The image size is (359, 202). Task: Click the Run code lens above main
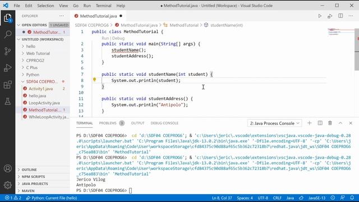pos(105,38)
